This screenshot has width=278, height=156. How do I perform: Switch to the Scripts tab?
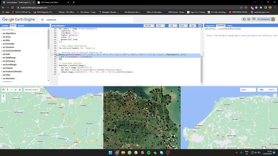(5, 26)
